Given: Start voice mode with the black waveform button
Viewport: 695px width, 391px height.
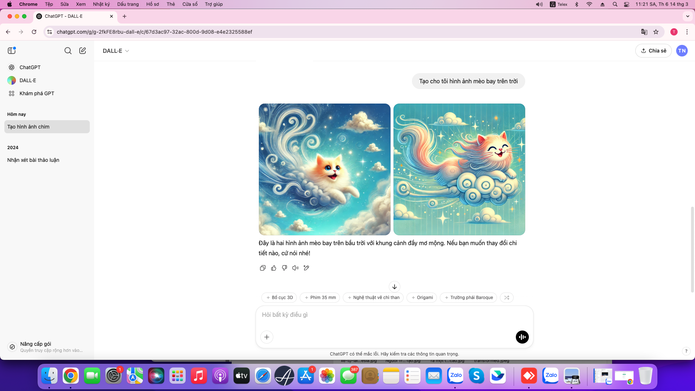Looking at the screenshot, I should (x=522, y=337).
